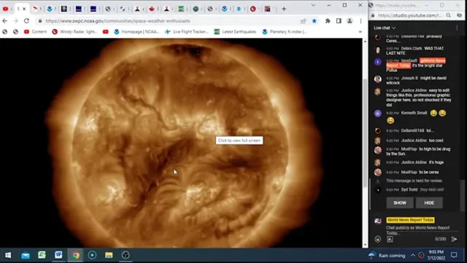The image size is (467, 263).
Task: Open the Windows Start menu
Action: tap(8, 255)
